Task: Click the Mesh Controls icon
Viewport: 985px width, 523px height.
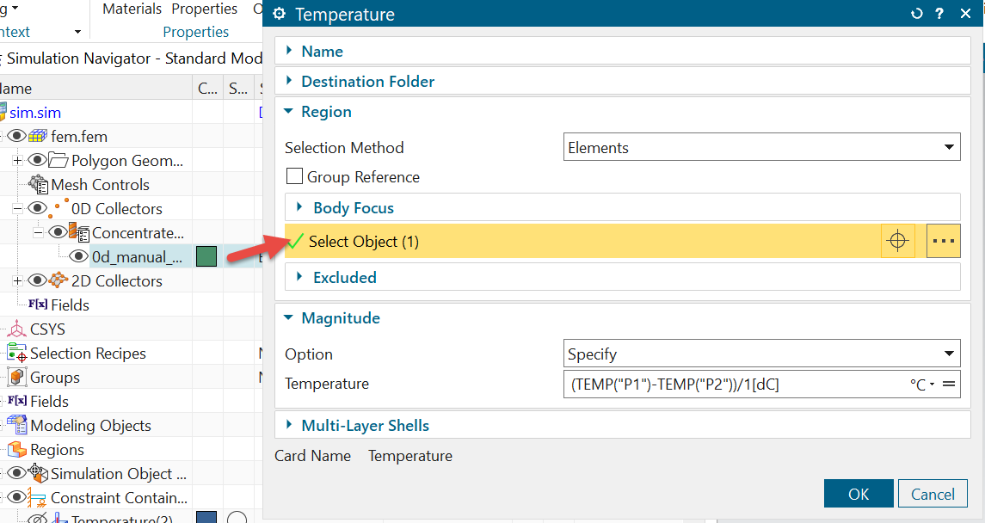Action: pyautogui.click(x=38, y=185)
